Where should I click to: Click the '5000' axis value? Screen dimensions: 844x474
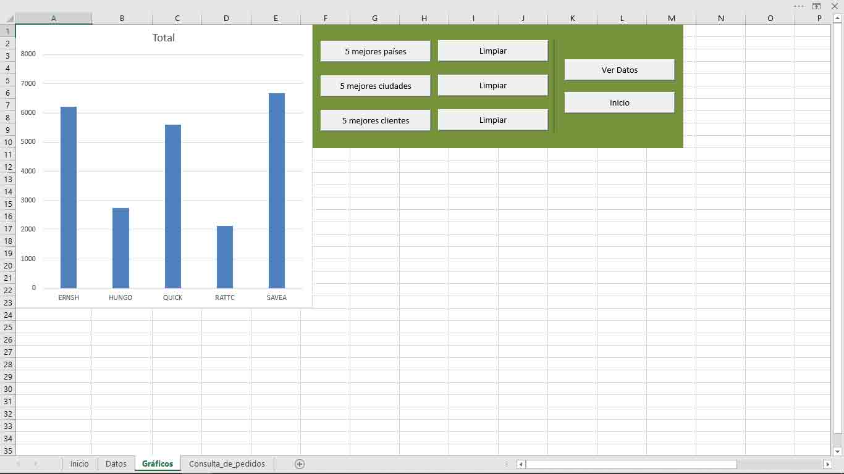[x=28, y=141]
